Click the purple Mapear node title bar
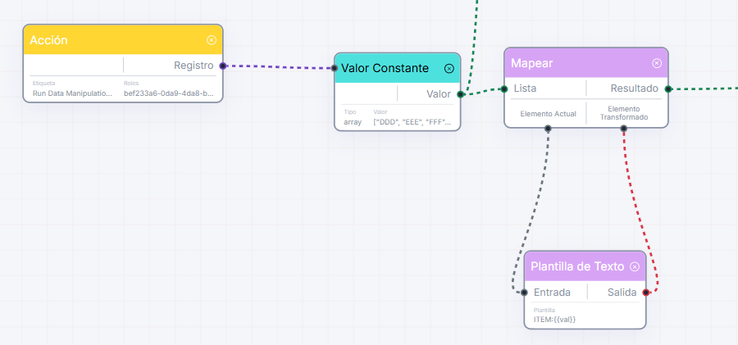Screen dimensions: 738x345 [586, 62]
